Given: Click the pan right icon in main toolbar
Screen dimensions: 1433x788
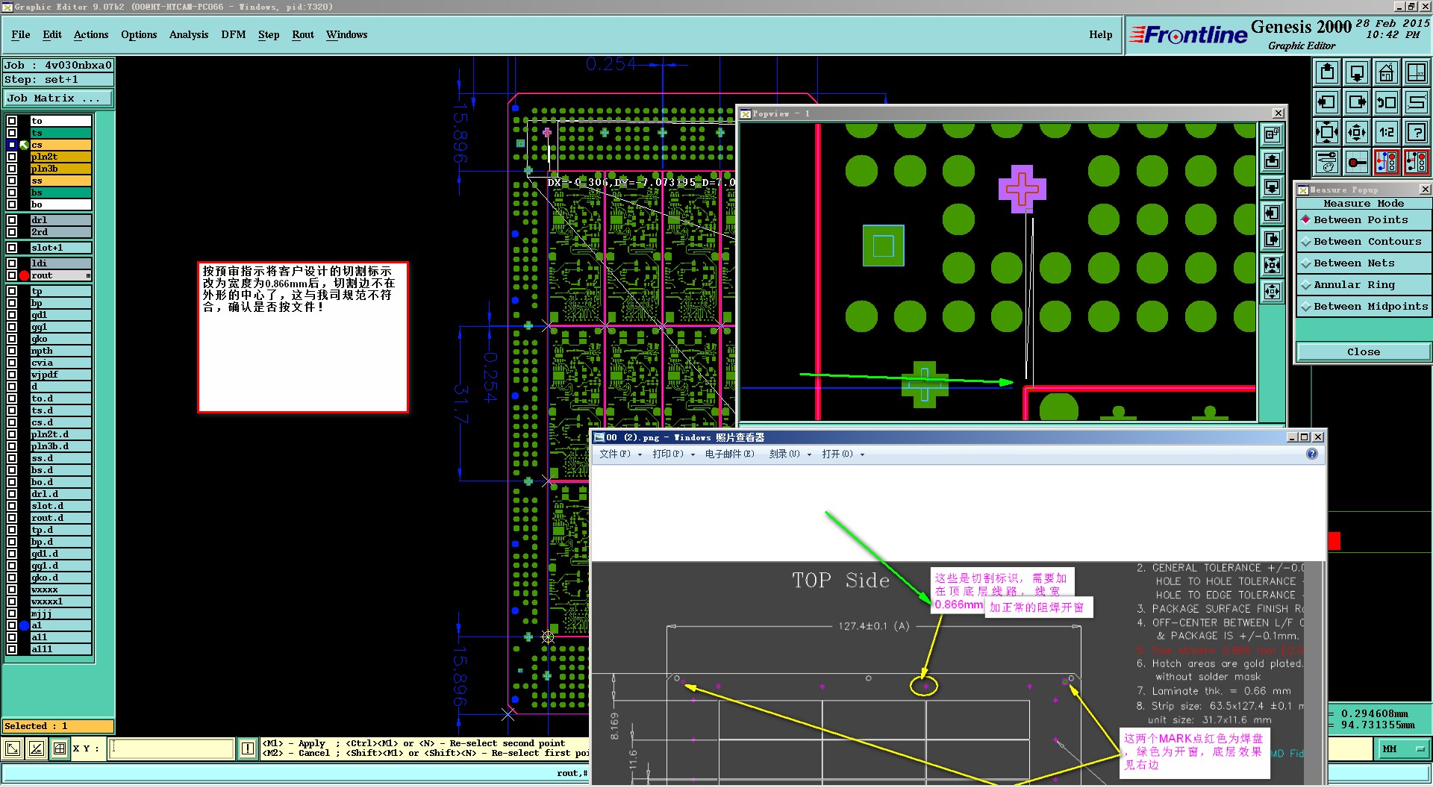Looking at the screenshot, I should click(x=1357, y=102).
